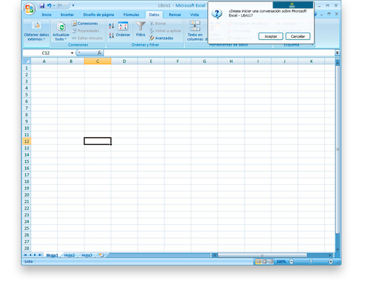Viewport: 365px width, 289px height.
Task: Click the Insert Function fx button
Action: 100,53
